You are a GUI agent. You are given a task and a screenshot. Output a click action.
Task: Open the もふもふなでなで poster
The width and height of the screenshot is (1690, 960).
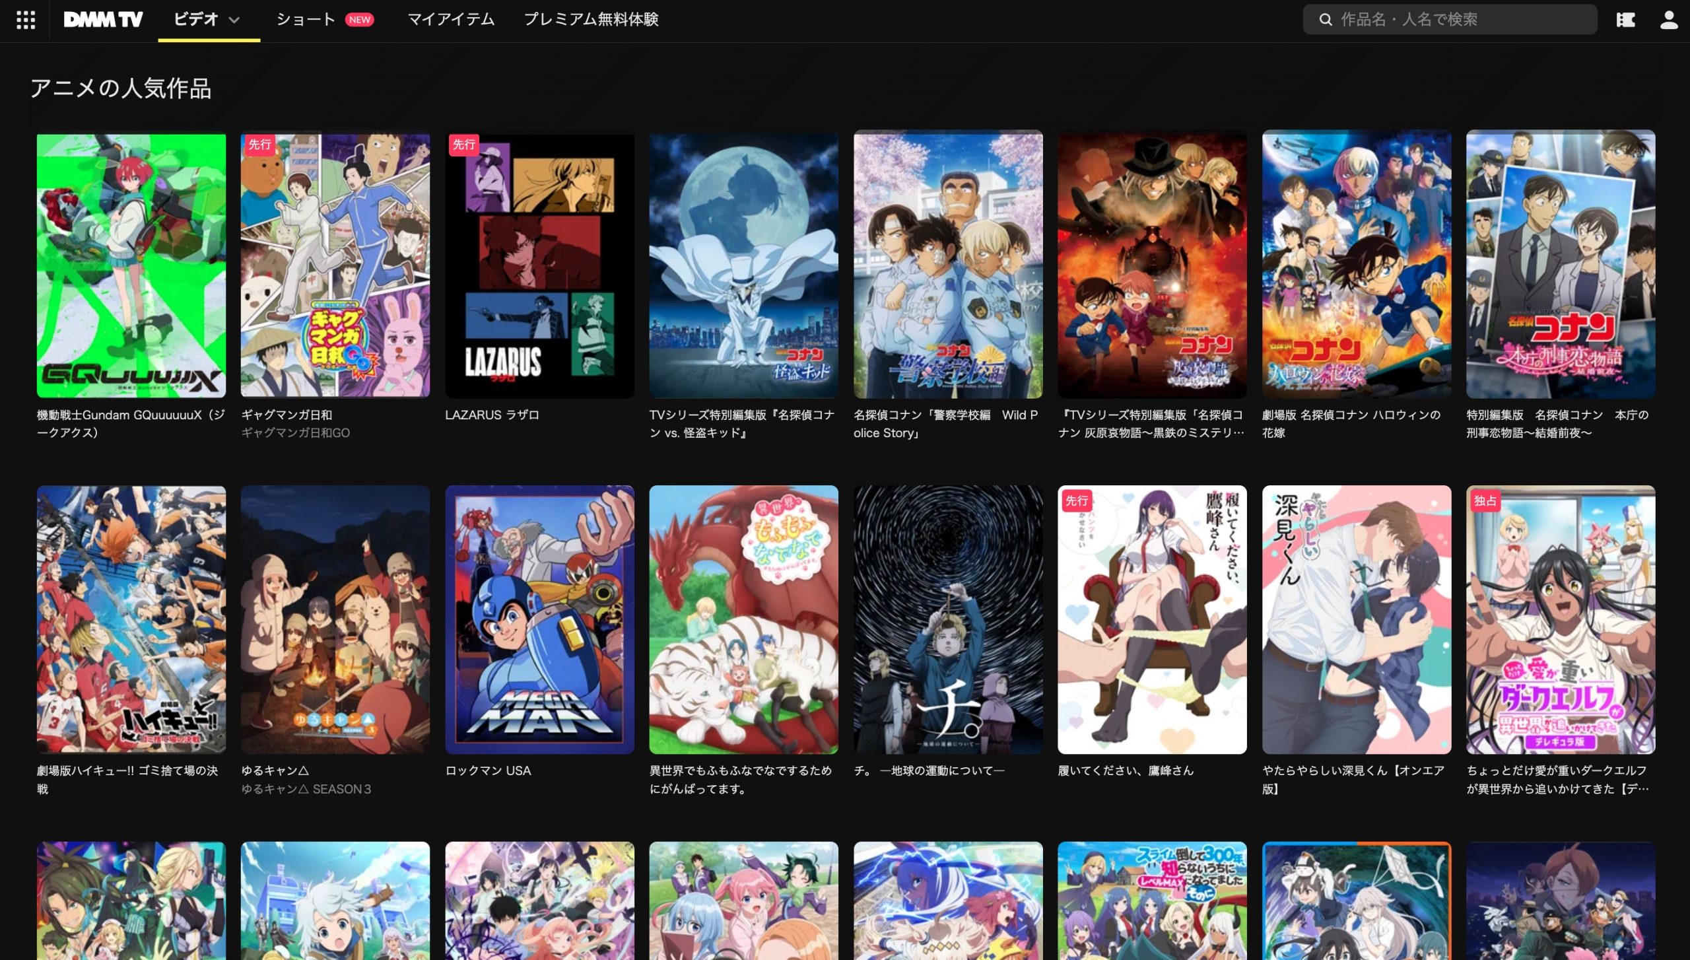pyautogui.click(x=744, y=621)
